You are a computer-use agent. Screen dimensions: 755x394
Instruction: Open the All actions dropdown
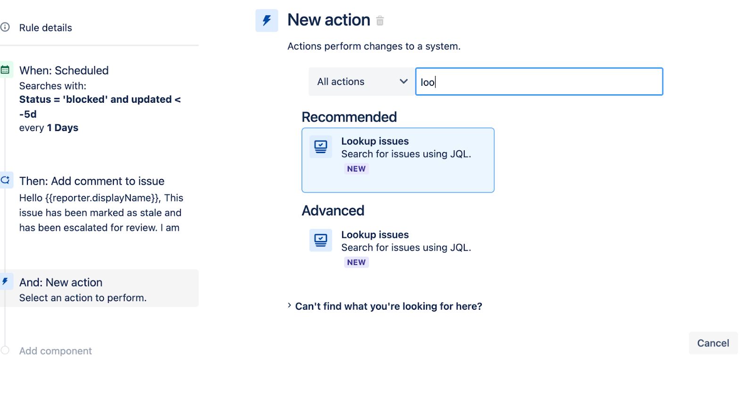[361, 82]
